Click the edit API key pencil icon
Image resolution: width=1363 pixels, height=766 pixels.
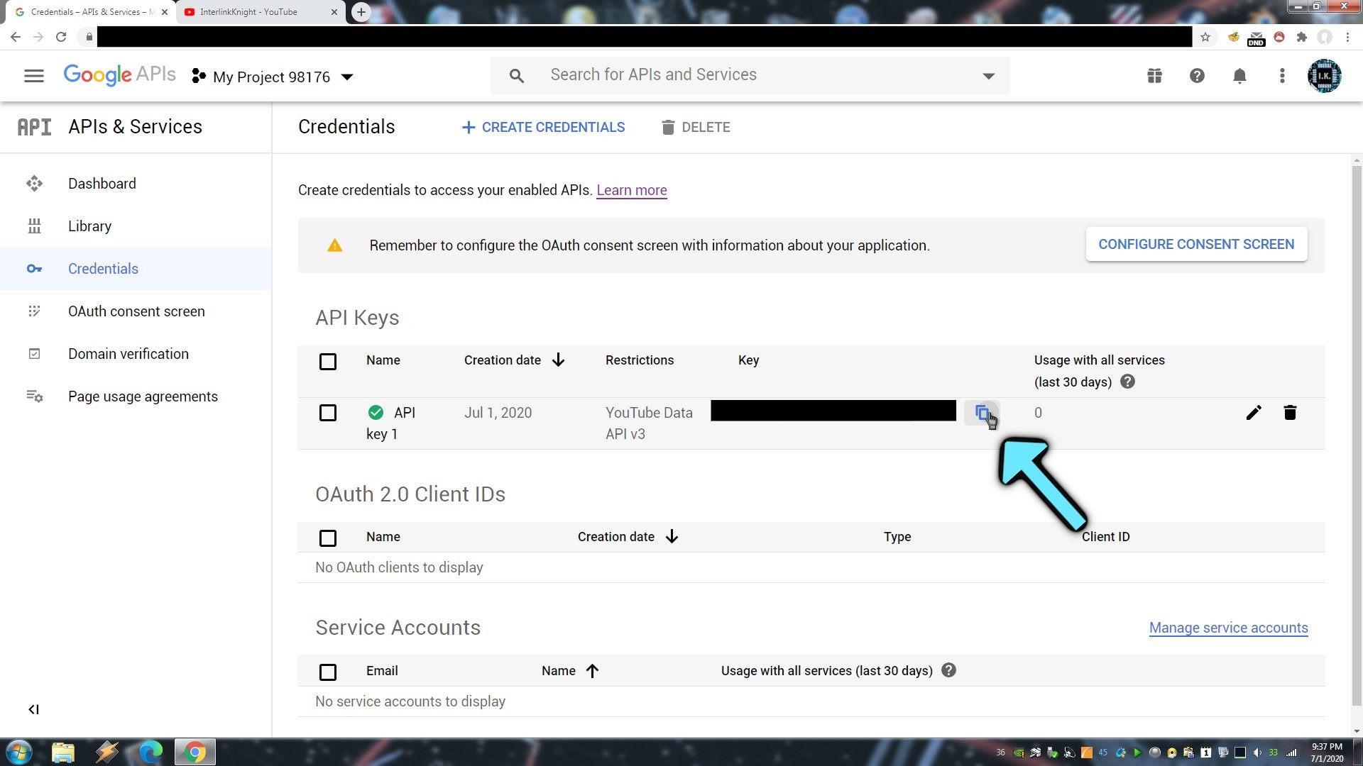(x=1254, y=413)
